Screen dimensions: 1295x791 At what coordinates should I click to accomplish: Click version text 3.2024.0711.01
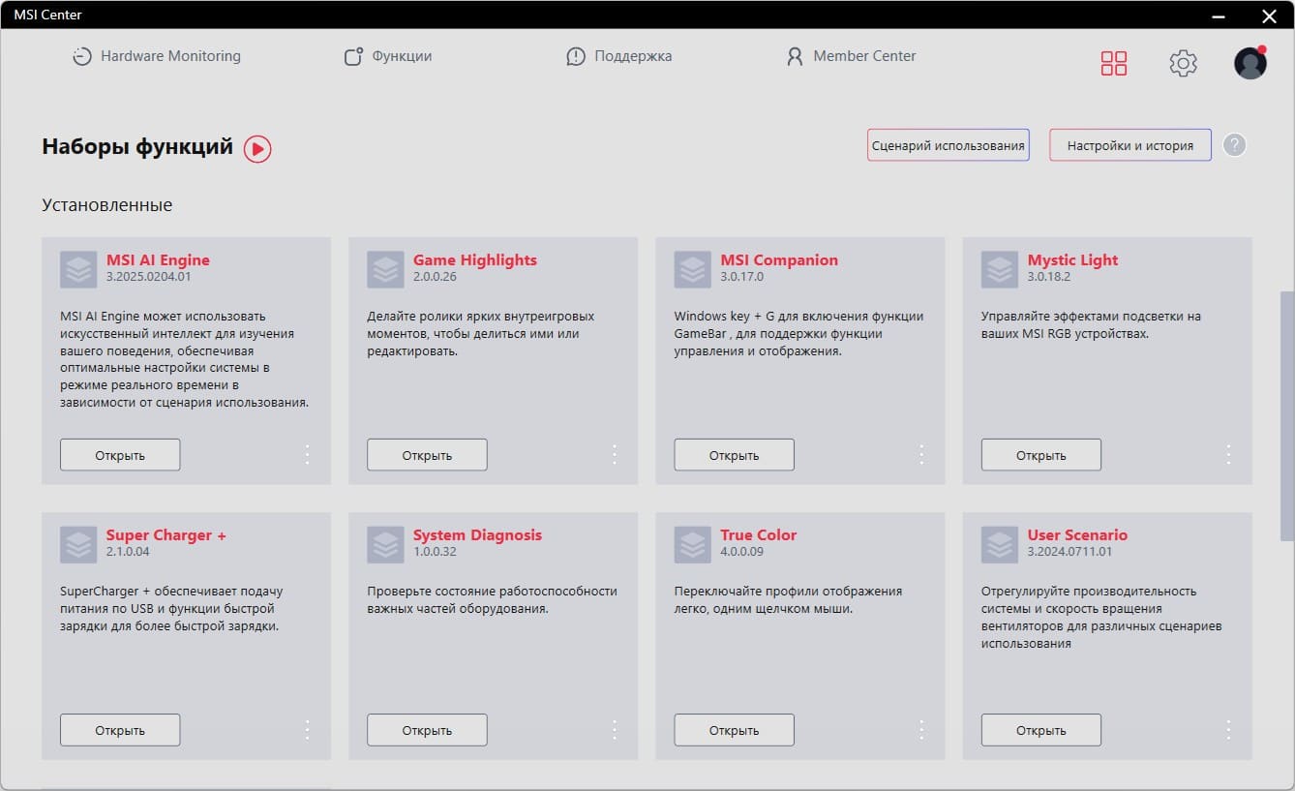(x=1069, y=552)
